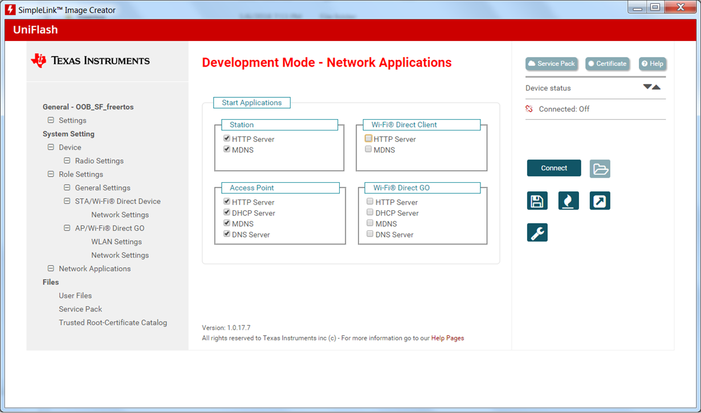Viewport: 701px width, 413px height.
Task: Open Network Settings under AP/Wi-Fi Direct GO
Action: point(120,255)
